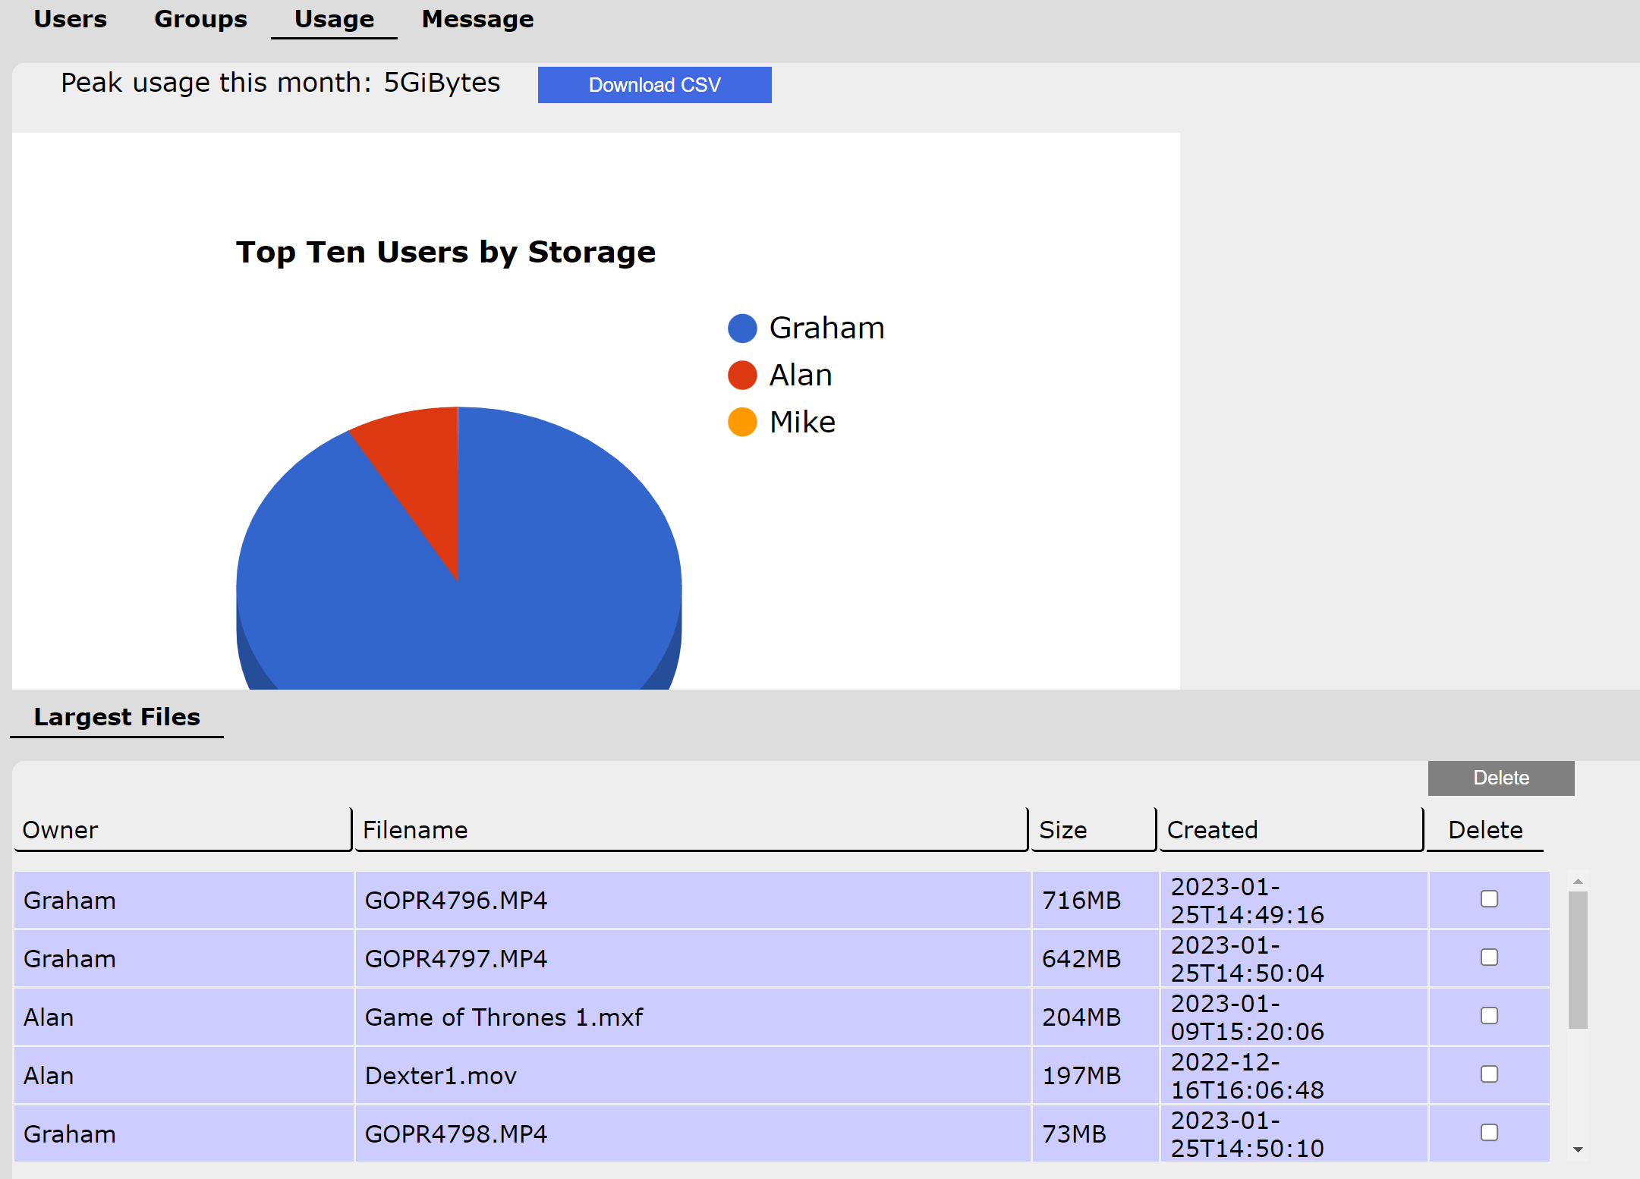
Task: Click the file list scrollbar thumb
Action: click(x=1578, y=960)
